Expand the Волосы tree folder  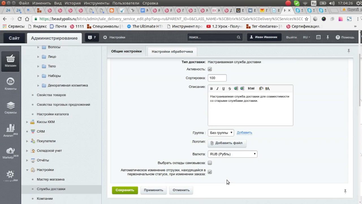[38, 47]
